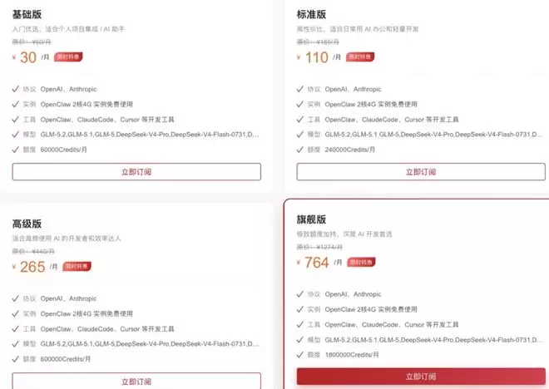
Task: Click the 60000Credits checkmark in 基础版
Action: point(16,150)
